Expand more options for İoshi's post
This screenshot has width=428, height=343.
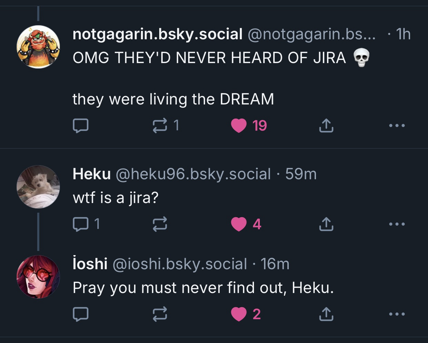pos(397,314)
